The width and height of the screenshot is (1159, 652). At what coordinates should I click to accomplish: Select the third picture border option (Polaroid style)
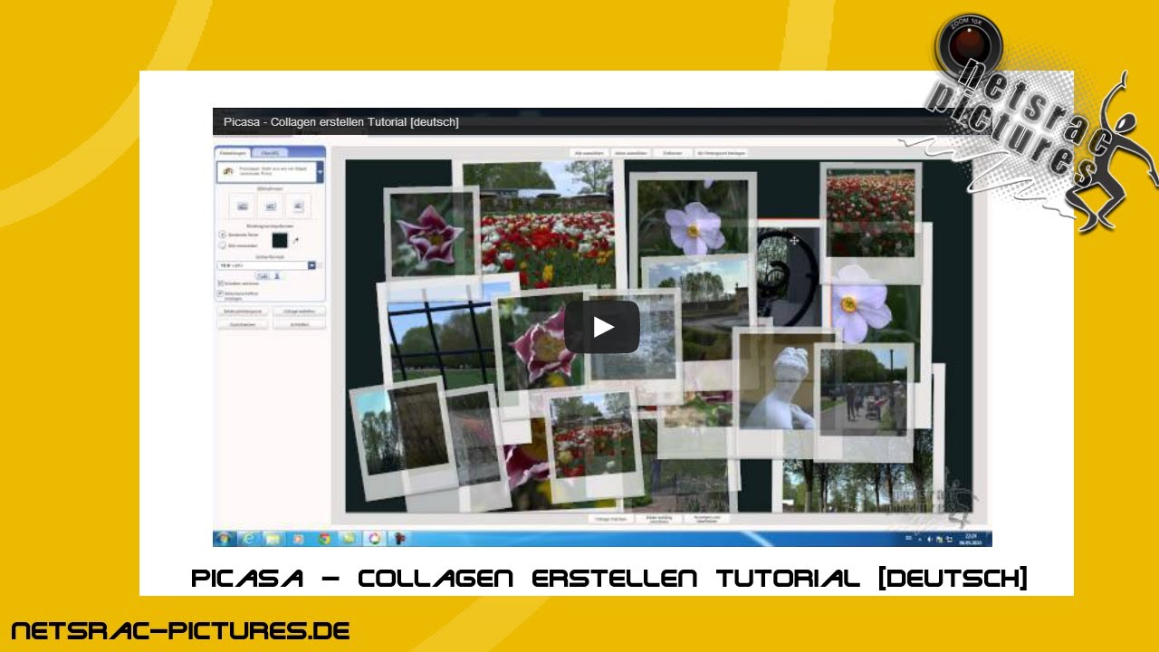[x=298, y=206]
